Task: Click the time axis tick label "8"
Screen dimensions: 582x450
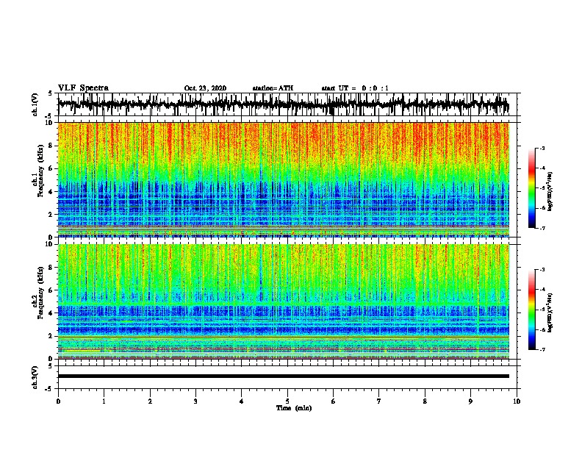Action: [425, 401]
